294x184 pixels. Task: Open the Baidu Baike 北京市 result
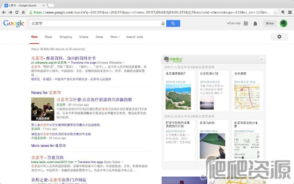click(x=48, y=158)
